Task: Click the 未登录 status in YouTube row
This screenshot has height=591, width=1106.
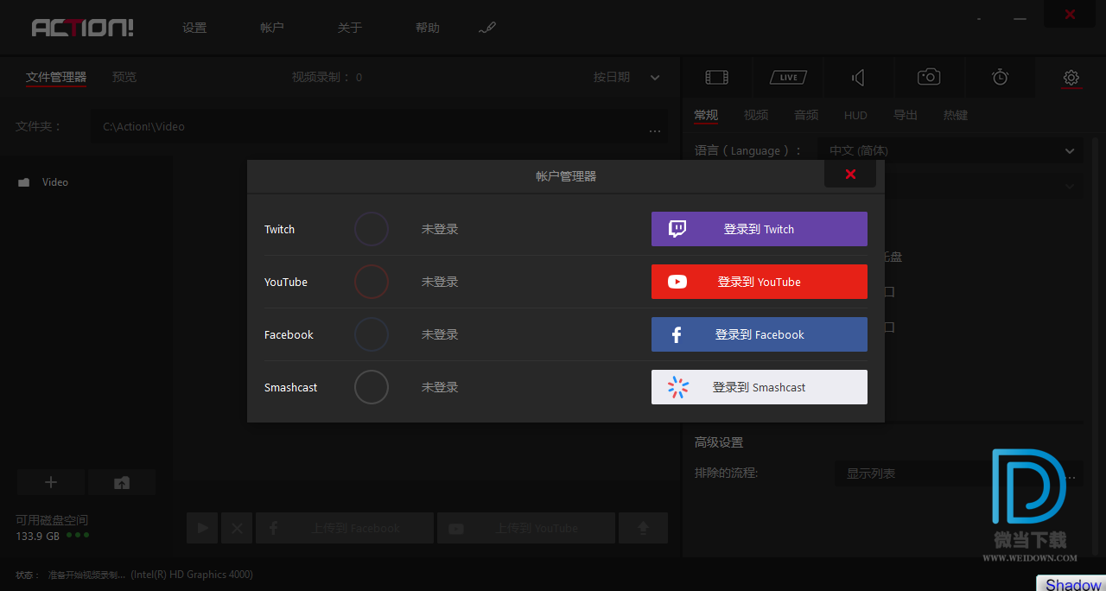Action: coord(440,282)
